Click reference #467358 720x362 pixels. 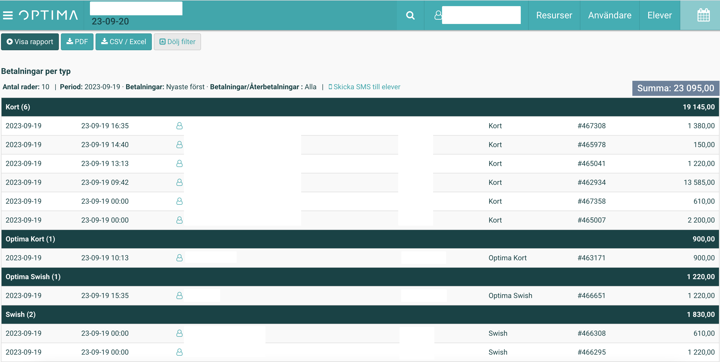click(591, 201)
